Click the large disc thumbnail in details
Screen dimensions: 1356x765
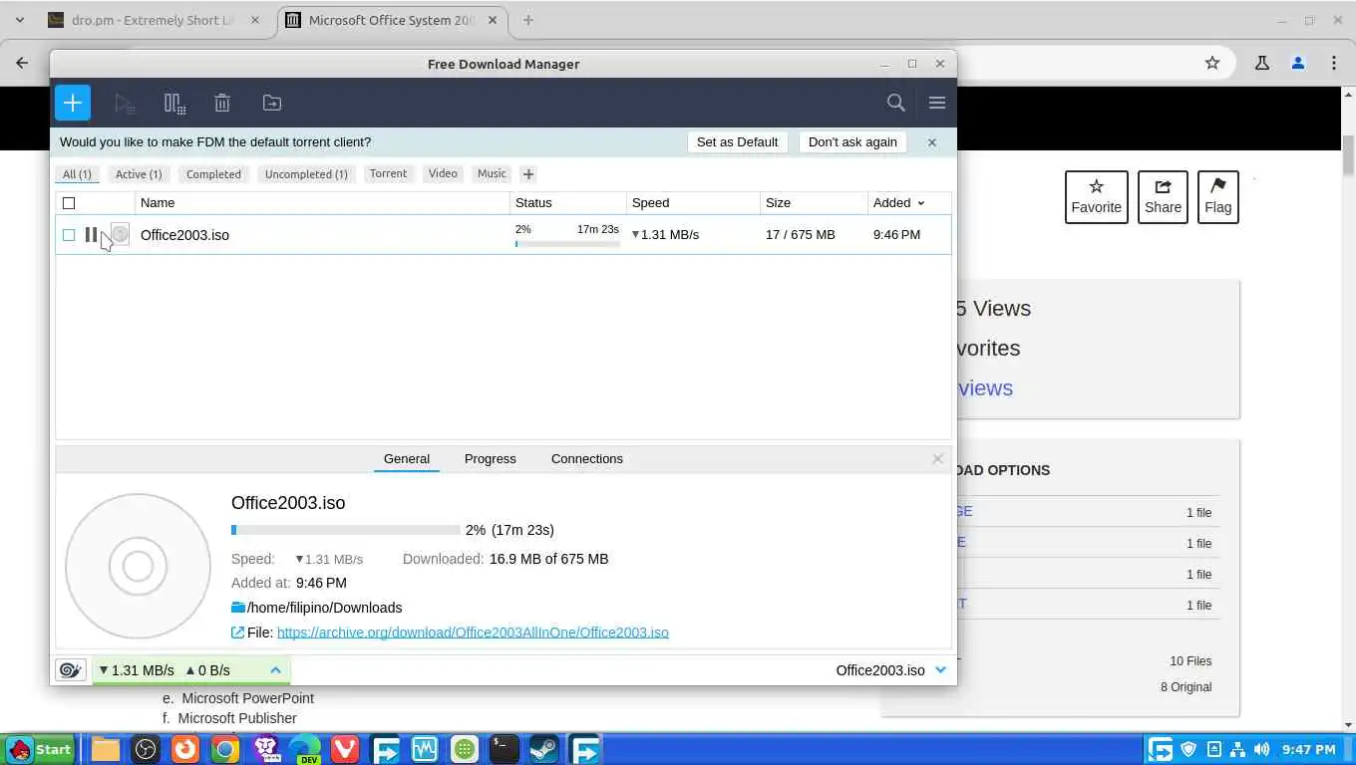(138, 566)
